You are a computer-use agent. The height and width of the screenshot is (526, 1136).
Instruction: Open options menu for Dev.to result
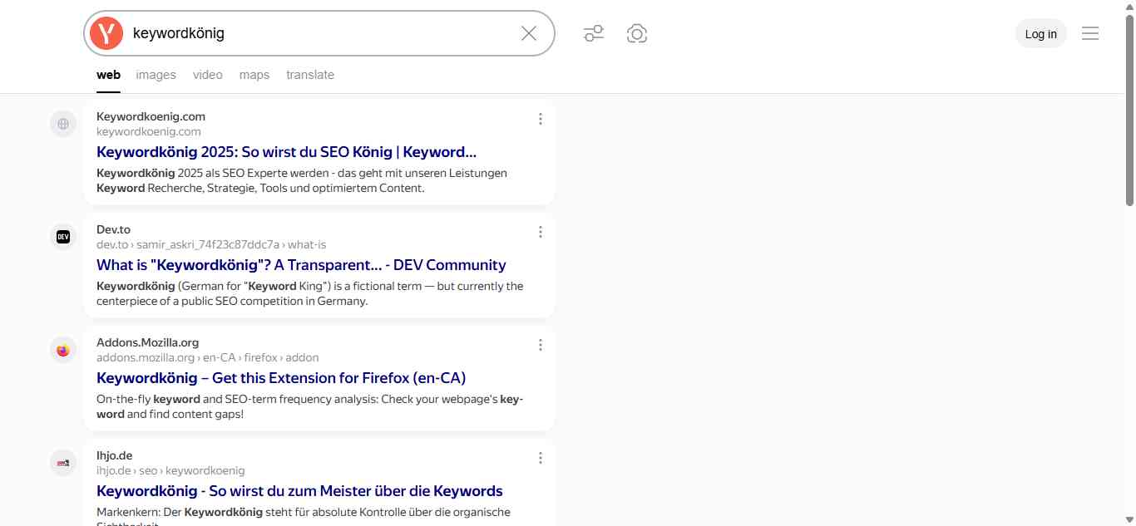[541, 232]
